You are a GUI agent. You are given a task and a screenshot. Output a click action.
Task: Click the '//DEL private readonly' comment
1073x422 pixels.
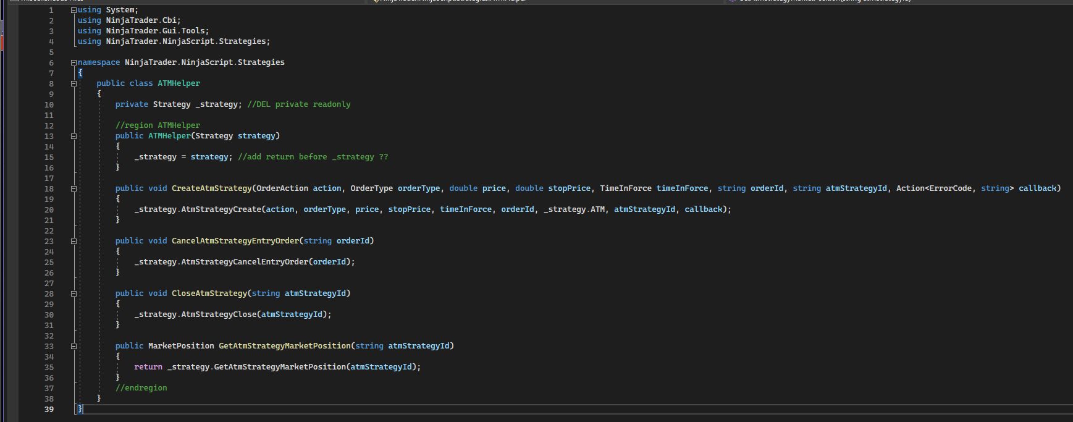click(299, 104)
